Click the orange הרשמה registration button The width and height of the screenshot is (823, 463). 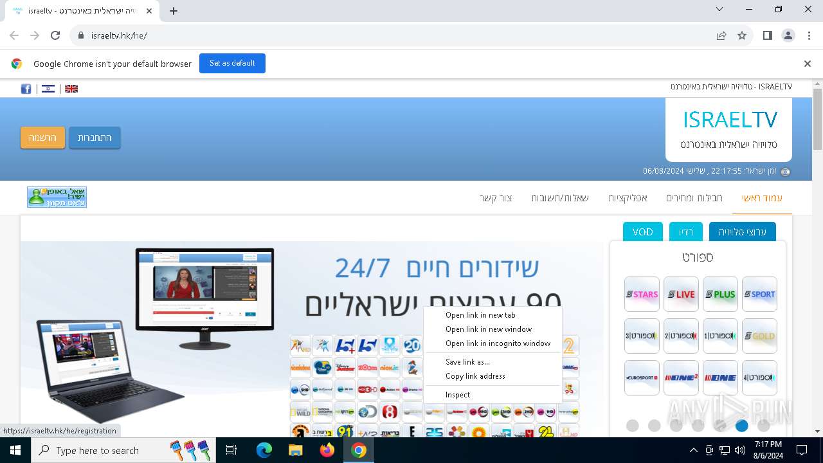click(x=42, y=138)
